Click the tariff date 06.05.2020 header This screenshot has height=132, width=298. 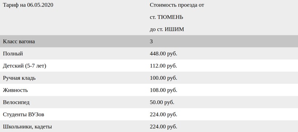click(28, 5)
